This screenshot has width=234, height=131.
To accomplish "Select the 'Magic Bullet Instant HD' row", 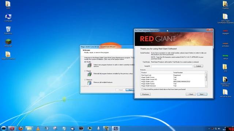I will (173, 79).
